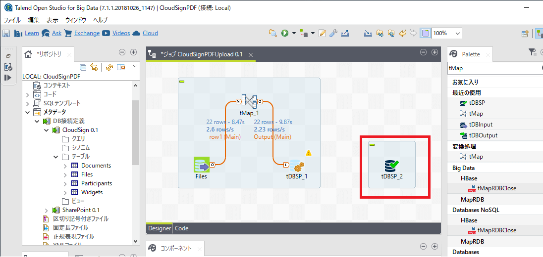Collapse the テーブル folder node

[x=56, y=157]
